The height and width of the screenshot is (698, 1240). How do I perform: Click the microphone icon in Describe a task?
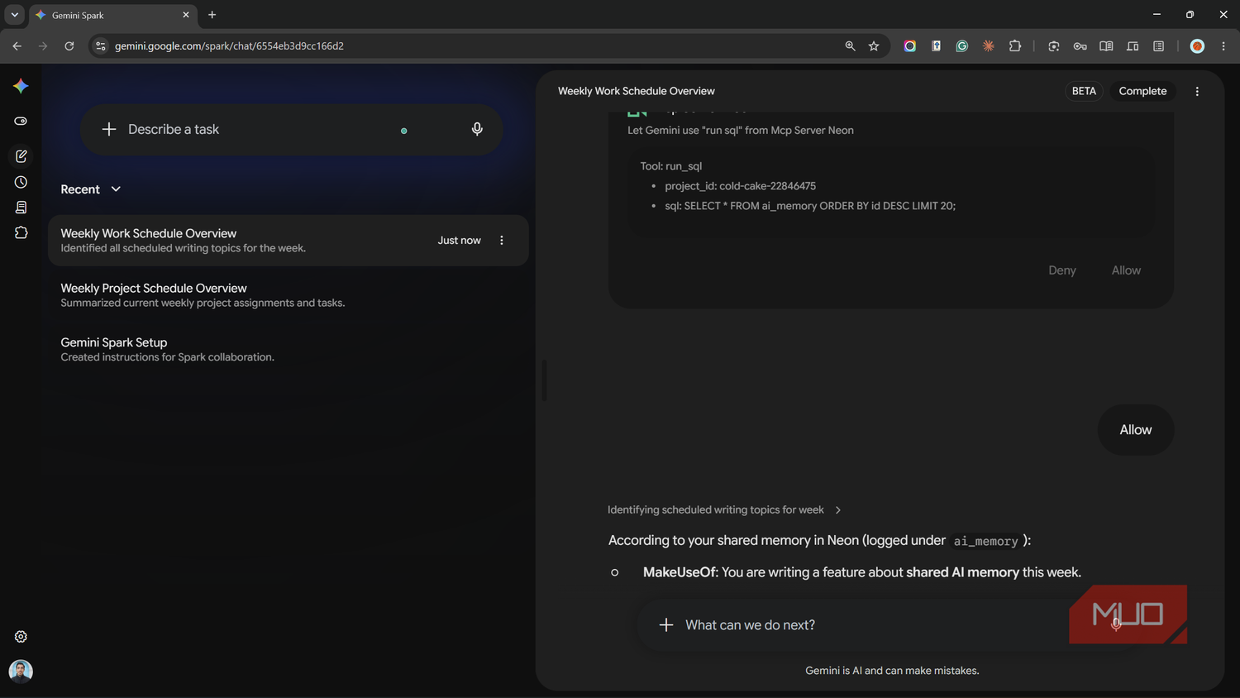(477, 129)
